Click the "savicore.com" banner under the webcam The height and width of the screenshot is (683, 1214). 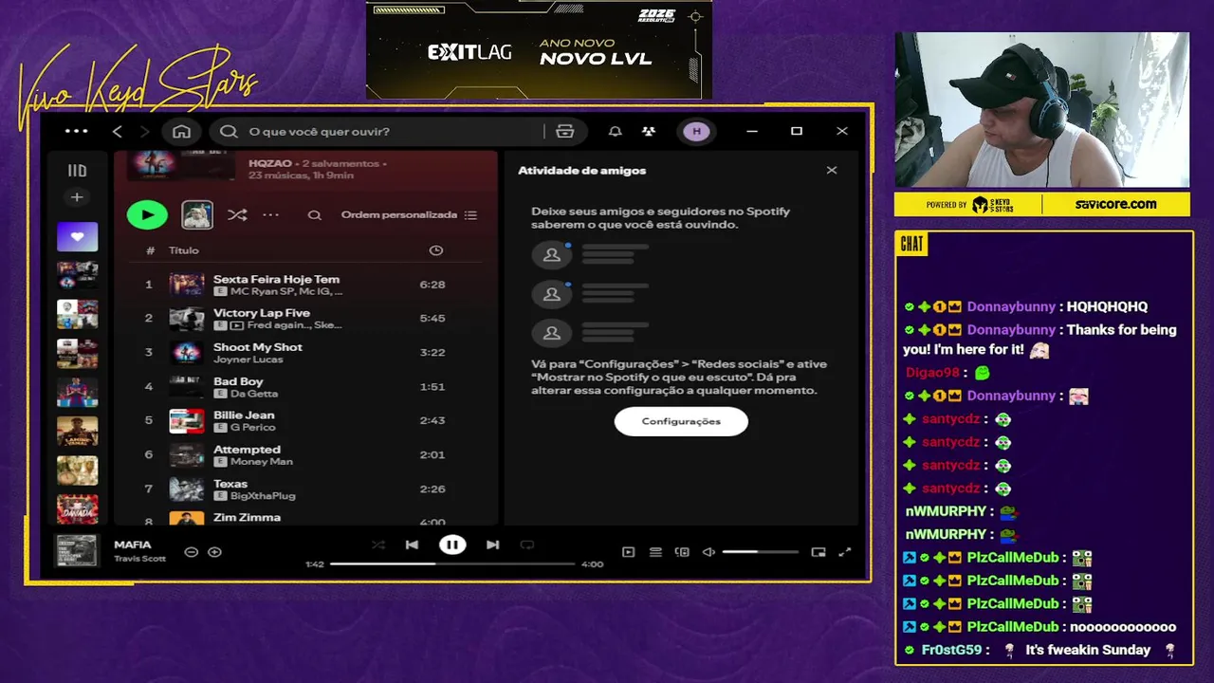tap(1116, 204)
